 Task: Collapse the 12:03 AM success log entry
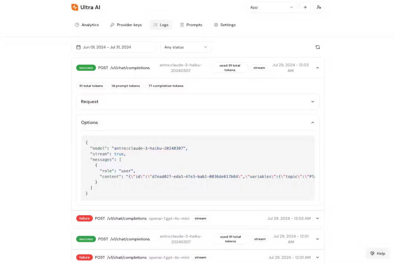click(317, 68)
